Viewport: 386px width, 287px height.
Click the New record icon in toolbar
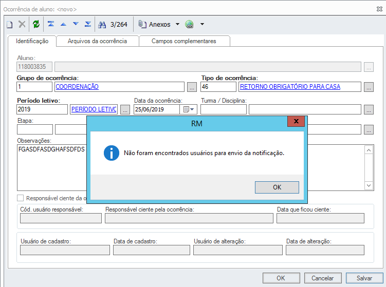click(10, 25)
